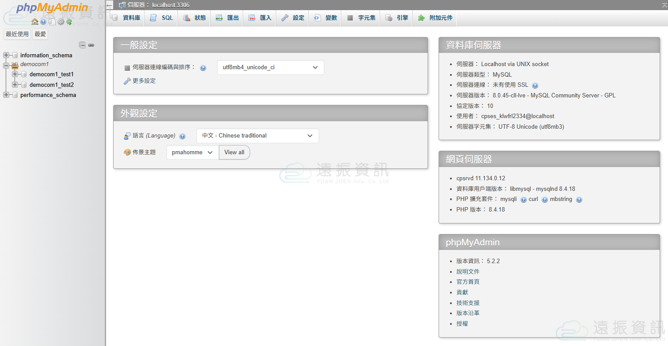Screen dimensions: 668x346
Task: Open the 匯出 (Export) tab
Action: (x=227, y=18)
